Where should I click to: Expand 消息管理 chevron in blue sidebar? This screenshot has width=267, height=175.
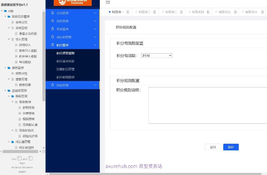pos(95,85)
